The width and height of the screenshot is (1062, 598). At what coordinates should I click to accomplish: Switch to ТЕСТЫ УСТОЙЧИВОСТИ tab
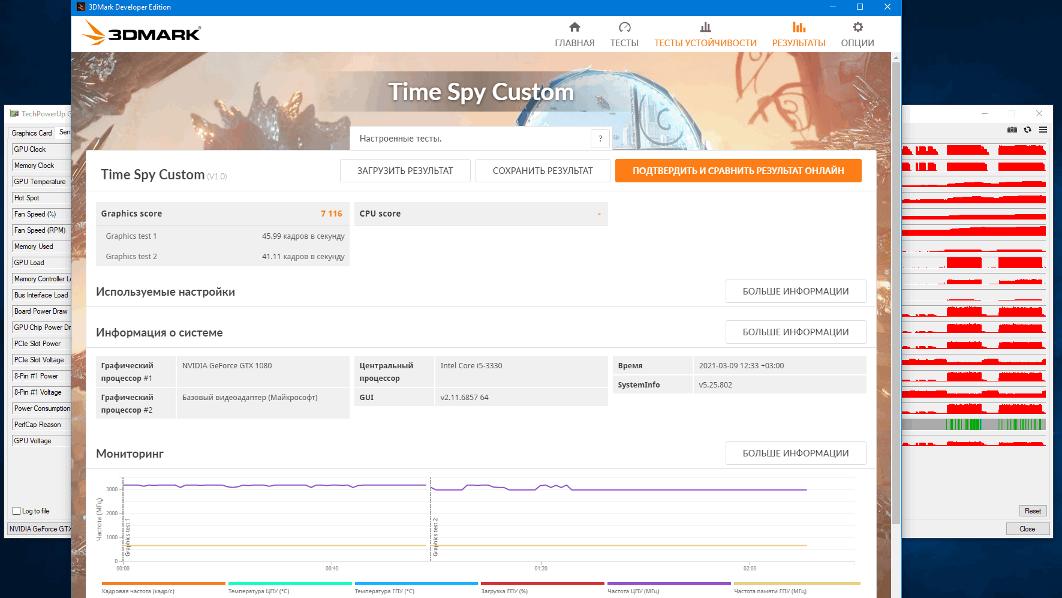click(x=705, y=35)
